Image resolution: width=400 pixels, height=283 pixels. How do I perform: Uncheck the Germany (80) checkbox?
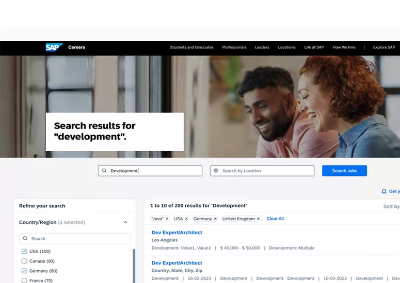click(x=24, y=271)
